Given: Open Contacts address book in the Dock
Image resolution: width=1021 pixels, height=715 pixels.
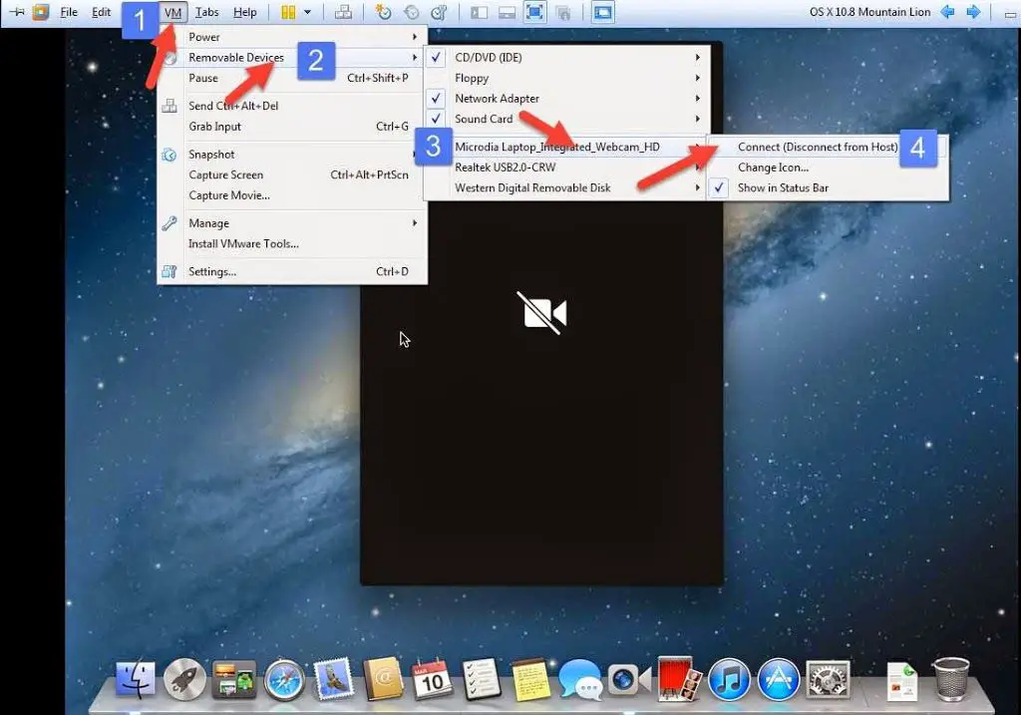Looking at the screenshot, I should (x=383, y=678).
